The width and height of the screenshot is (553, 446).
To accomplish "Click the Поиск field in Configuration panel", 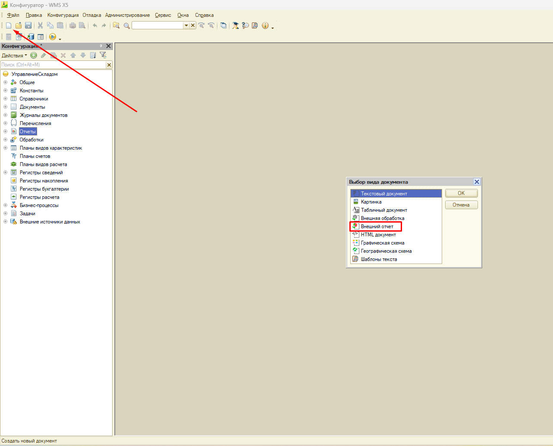I will (53, 65).
